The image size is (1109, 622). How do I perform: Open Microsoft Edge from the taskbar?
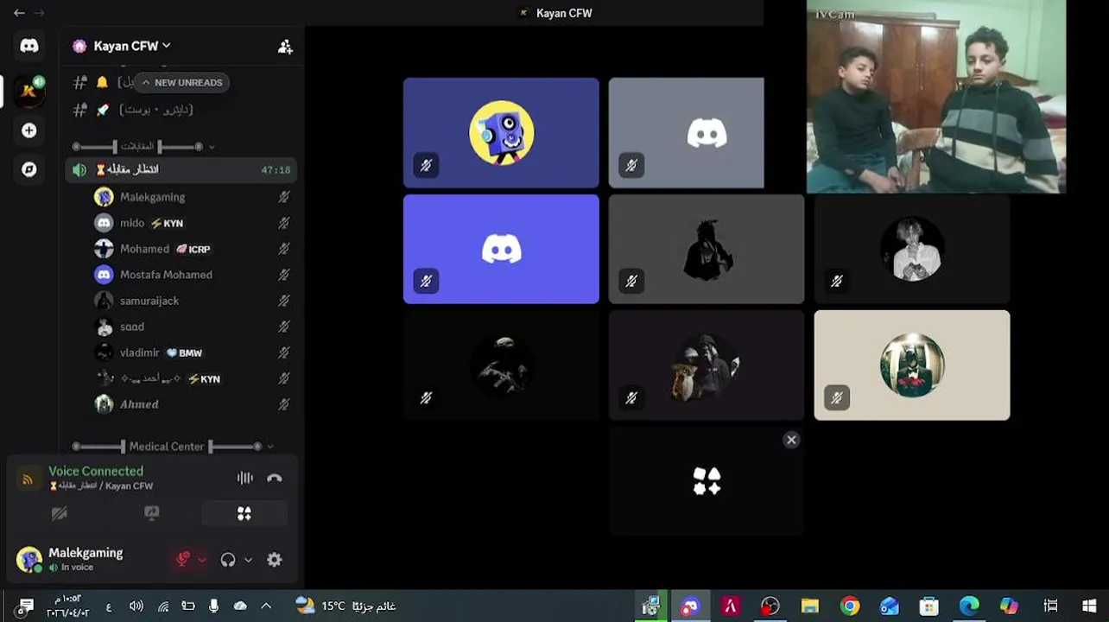click(x=969, y=606)
